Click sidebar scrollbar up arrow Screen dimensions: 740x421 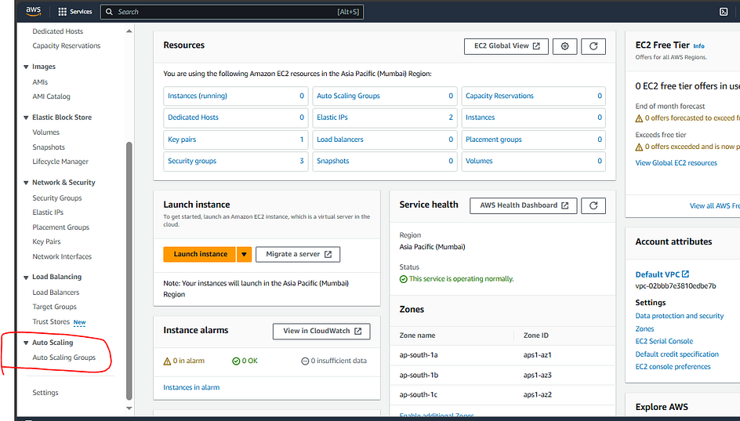129,31
